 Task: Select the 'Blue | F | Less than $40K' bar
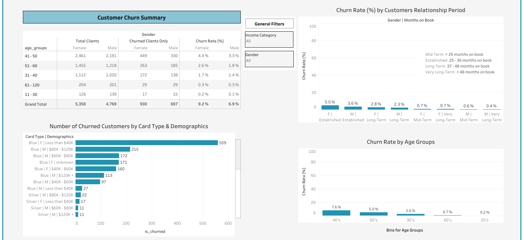coord(147,143)
